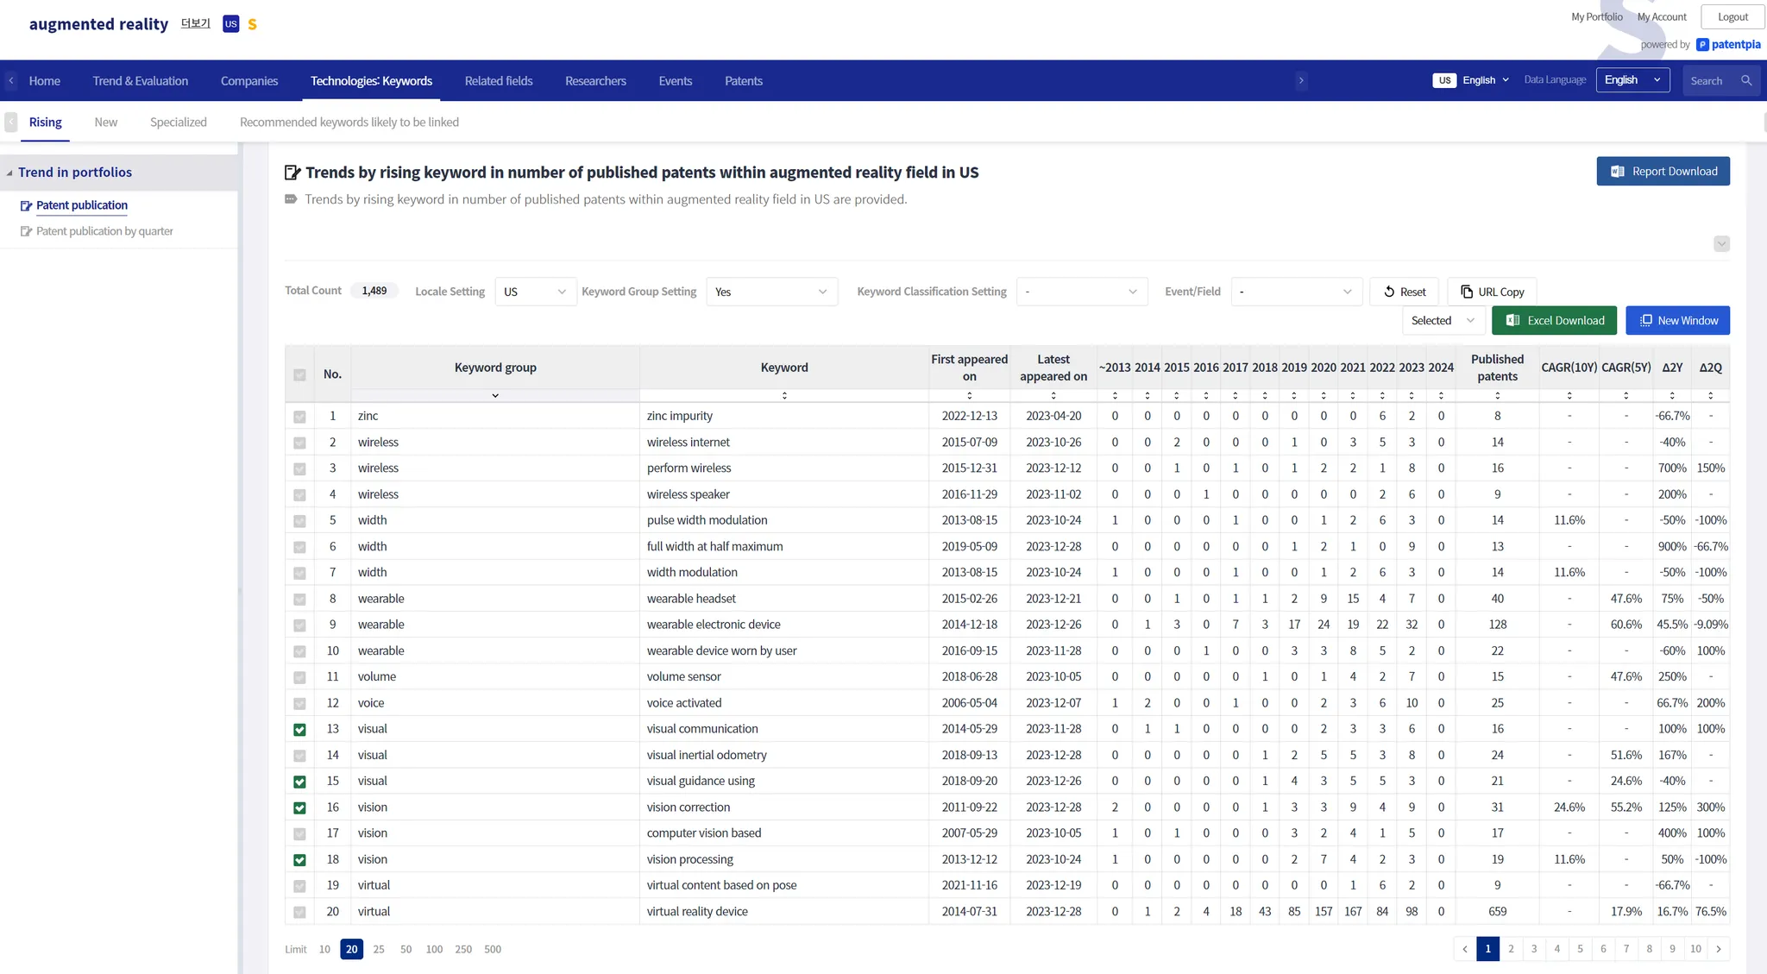Open the Locale Setting dropdown
The width and height of the screenshot is (1767, 974).
(535, 292)
